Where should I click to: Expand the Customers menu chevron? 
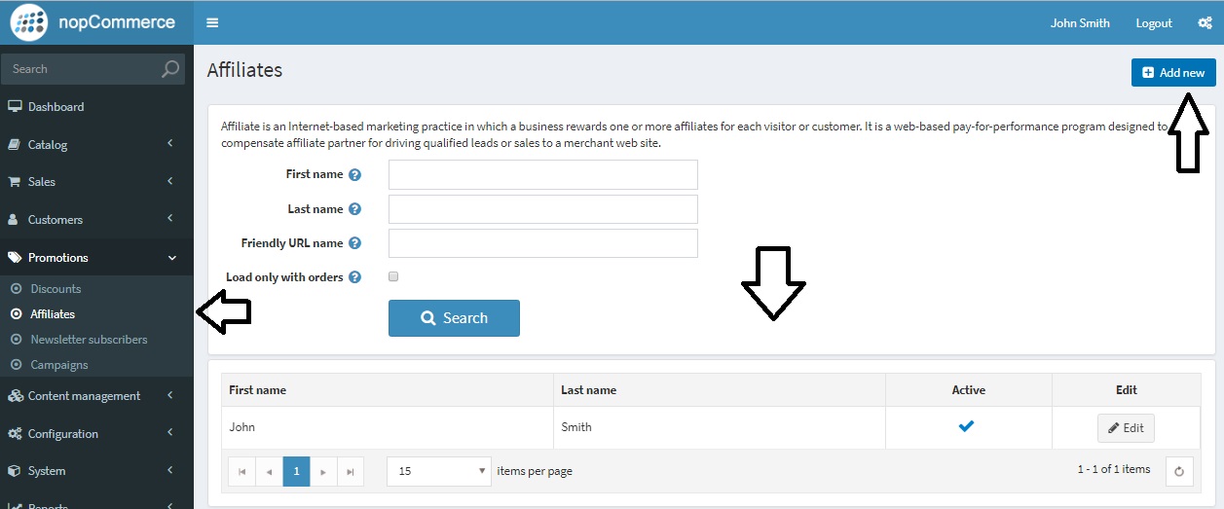[x=170, y=219]
